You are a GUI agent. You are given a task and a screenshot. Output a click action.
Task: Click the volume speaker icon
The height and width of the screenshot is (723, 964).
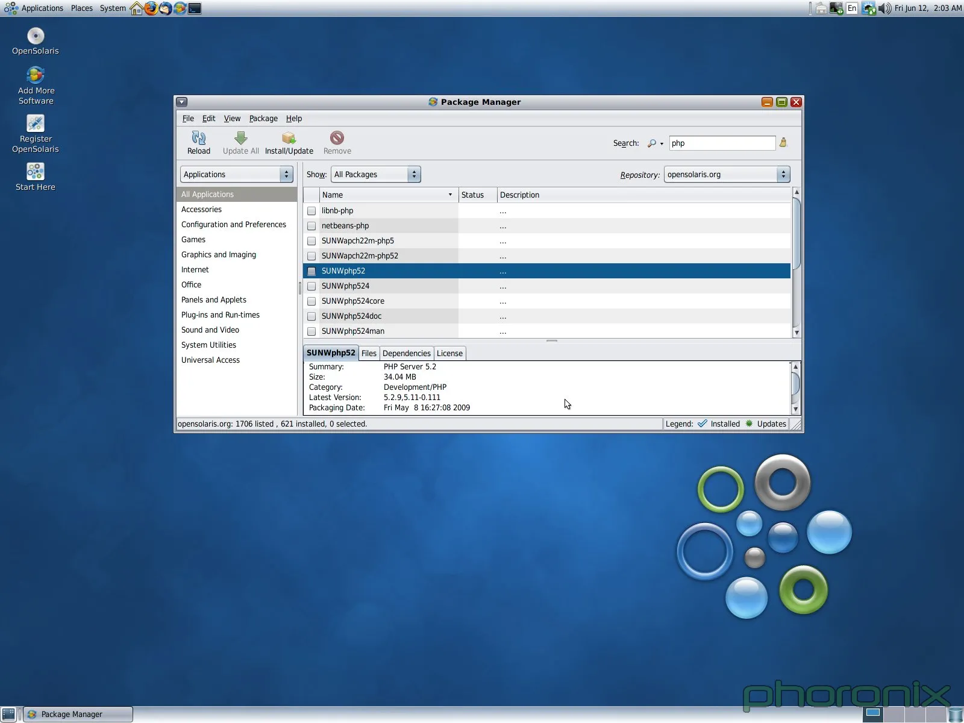click(x=884, y=8)
